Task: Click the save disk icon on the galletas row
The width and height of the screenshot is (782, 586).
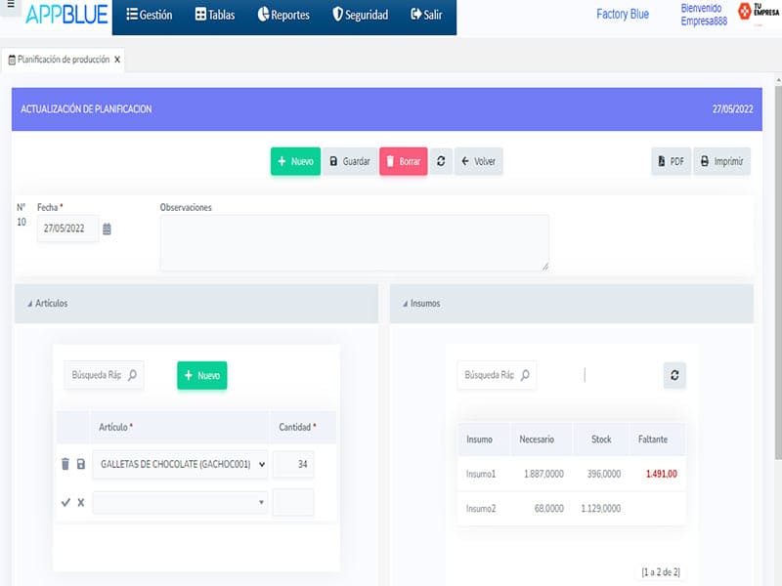Action: click(x=81, y=465)
